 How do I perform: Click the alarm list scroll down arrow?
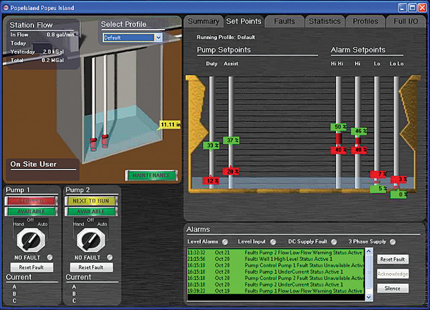(x=368, y=296)
